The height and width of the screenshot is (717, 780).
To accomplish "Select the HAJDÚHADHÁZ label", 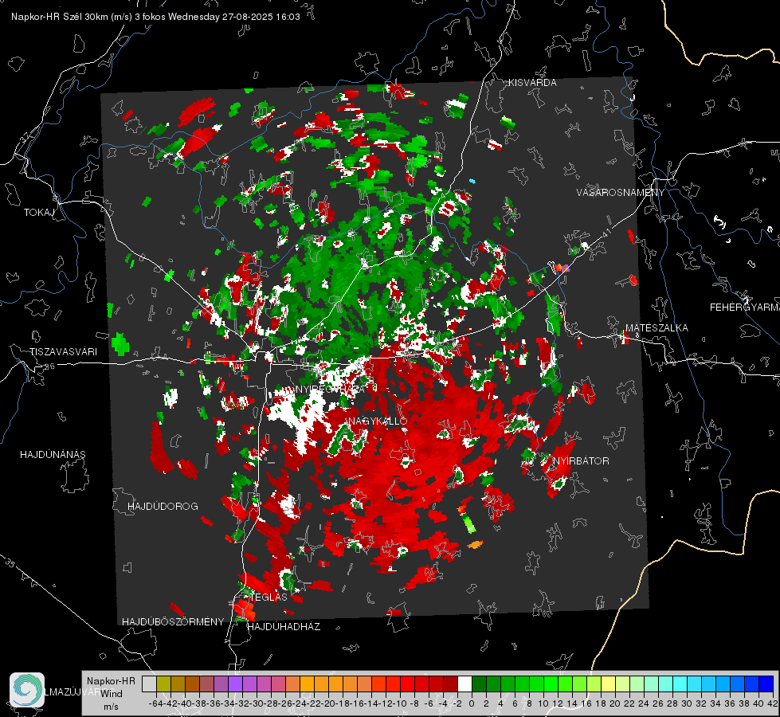I will click(284, 626).
